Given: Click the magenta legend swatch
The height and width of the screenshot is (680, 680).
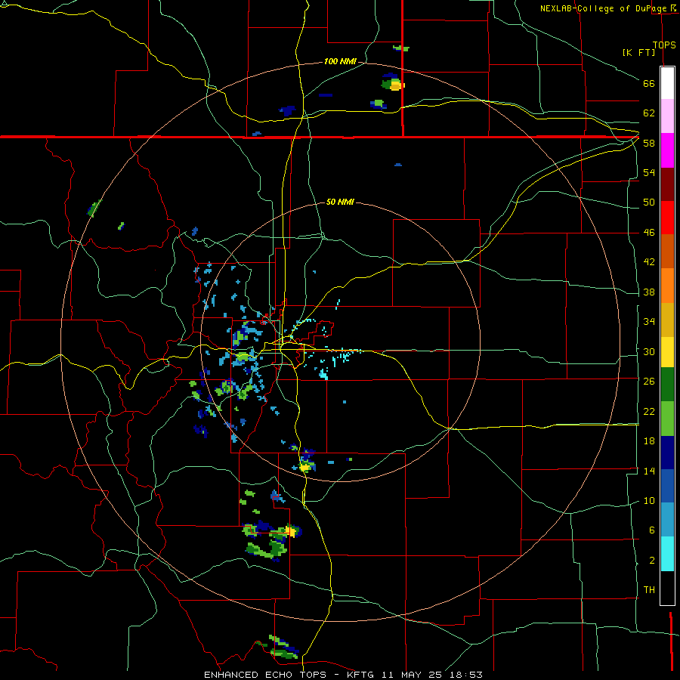Looking at the screenshot, I should point(667,150).
